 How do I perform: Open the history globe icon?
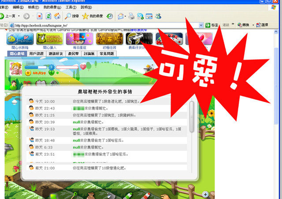click(110, 16)
